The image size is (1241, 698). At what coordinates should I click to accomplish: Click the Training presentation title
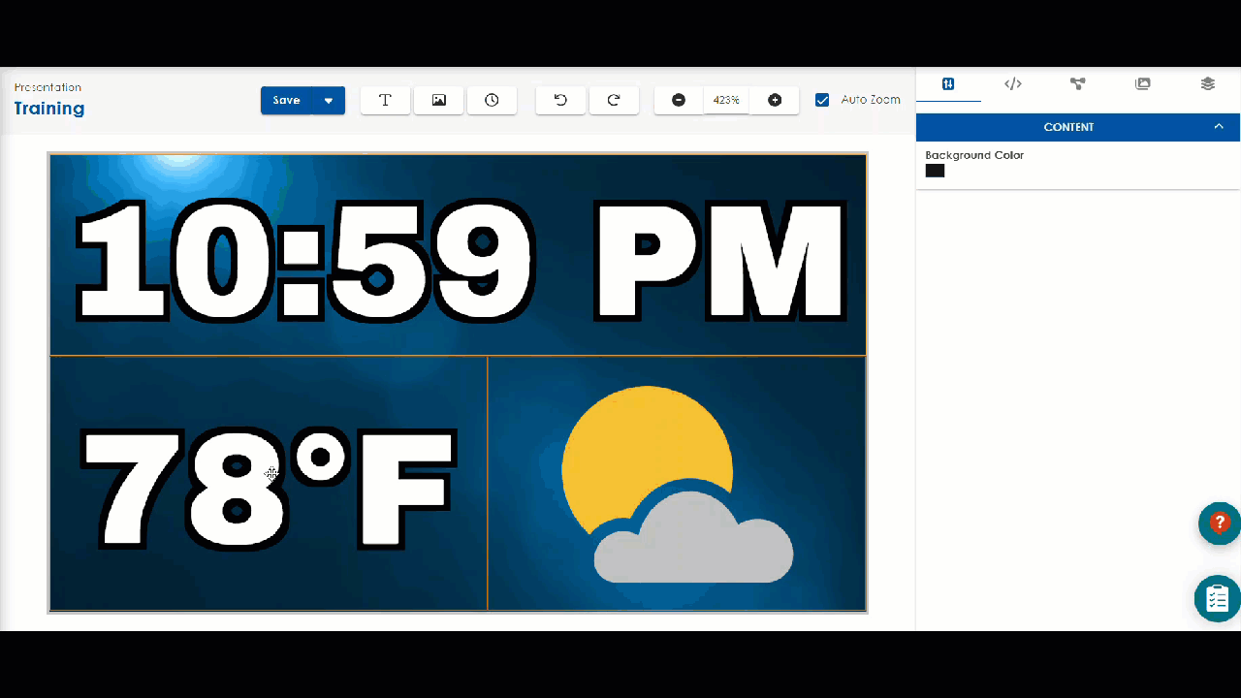pos(49,109)
